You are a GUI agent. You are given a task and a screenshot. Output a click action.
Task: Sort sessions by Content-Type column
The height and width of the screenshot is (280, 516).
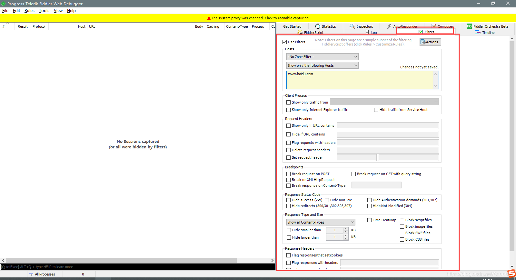(x=237, y=26)
